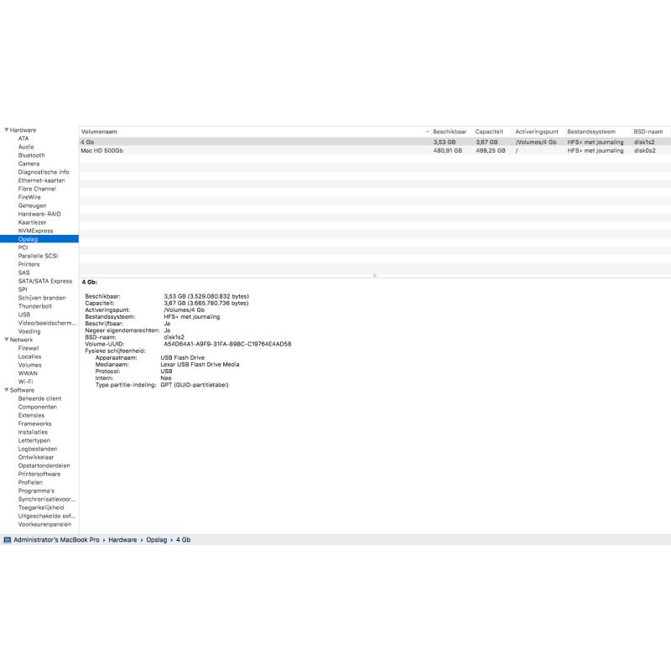Open Wi-Fi under Netwerk

click(26, 382)
